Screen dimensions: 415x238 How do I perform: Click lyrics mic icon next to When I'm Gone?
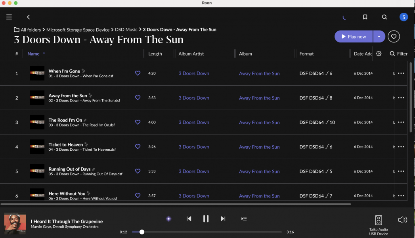coord(83,71)
